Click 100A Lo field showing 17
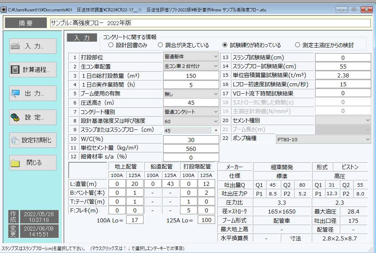The width and height of the screenshot is (376, 253). pos(135,220)
